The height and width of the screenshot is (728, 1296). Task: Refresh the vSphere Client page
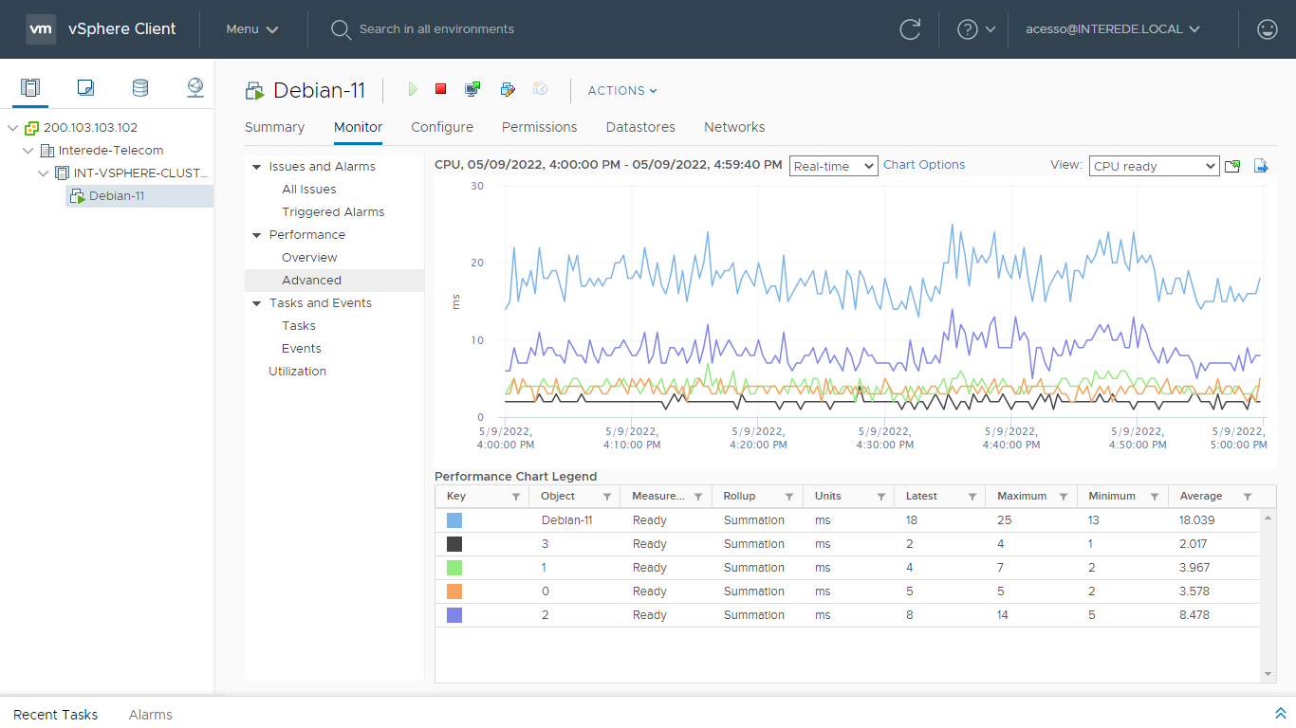click(910, 29)
